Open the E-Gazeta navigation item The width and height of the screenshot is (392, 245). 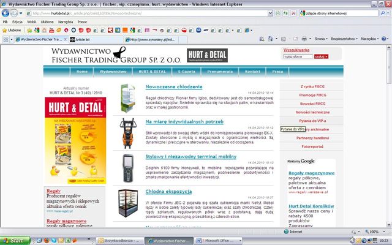[x=186, y=72]
